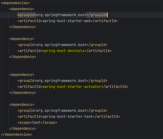Screen dimensions: 163x139
Task: Click the highlighted spring-boot-starter-actuator text
Action: (72, 87)
